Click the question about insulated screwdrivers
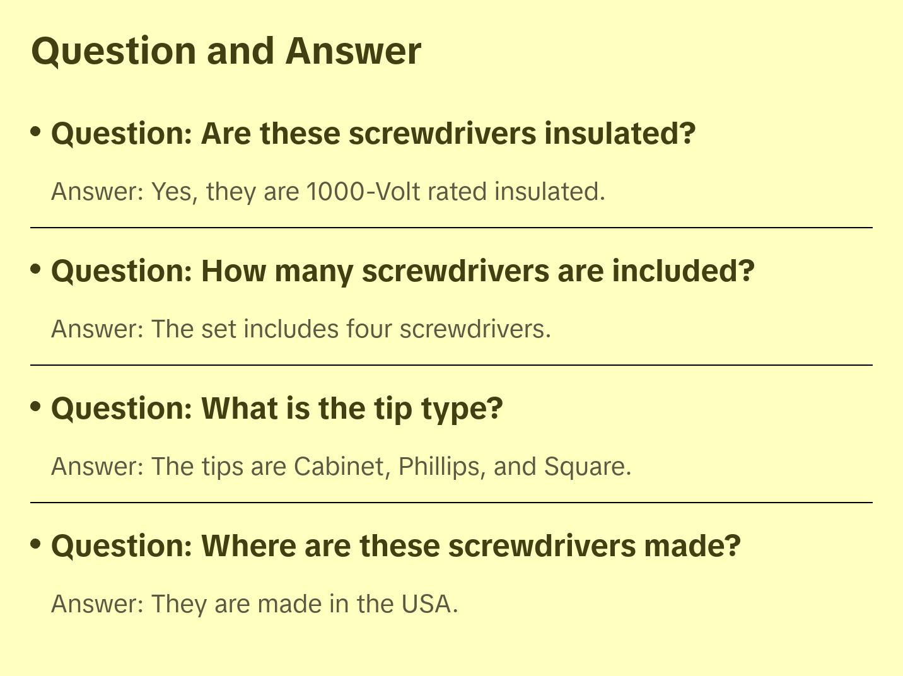 click(373, 134)
